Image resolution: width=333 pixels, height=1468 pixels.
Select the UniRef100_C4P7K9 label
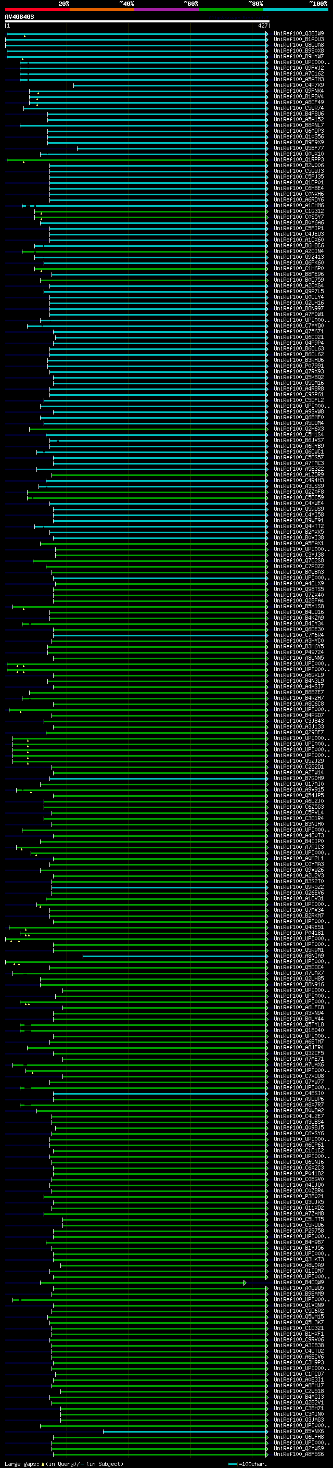[x=299, y=85]
